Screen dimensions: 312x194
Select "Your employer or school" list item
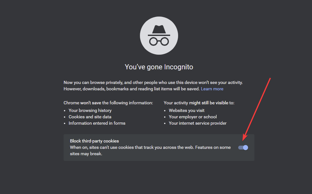coord(193,117)
